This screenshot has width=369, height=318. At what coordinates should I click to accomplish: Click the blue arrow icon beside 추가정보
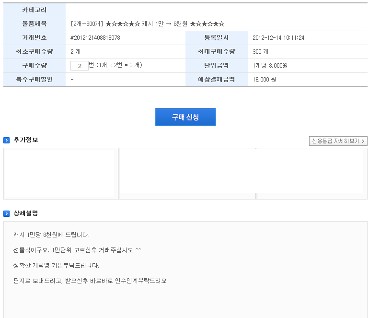click(x=6, y=141)
